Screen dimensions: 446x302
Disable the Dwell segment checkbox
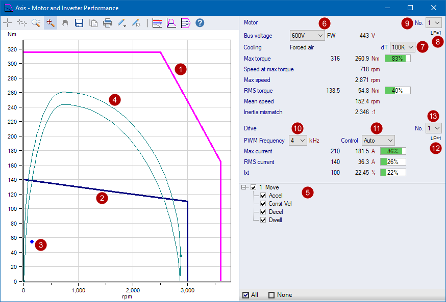coord(263,219)
